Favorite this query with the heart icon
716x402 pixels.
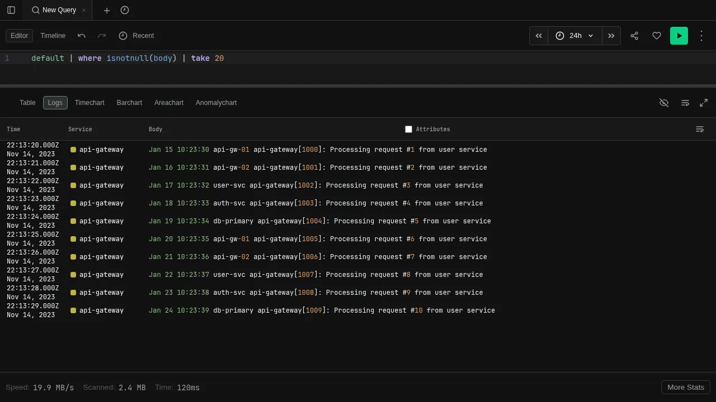[657, 35]
